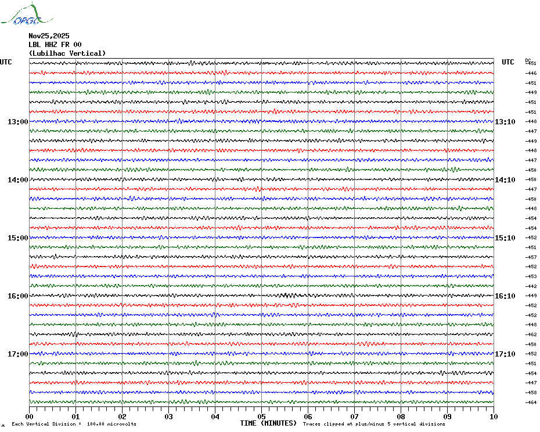The image size is (540, 432).
Task: Click the 16:10 time label
Action: click(505, 296)
